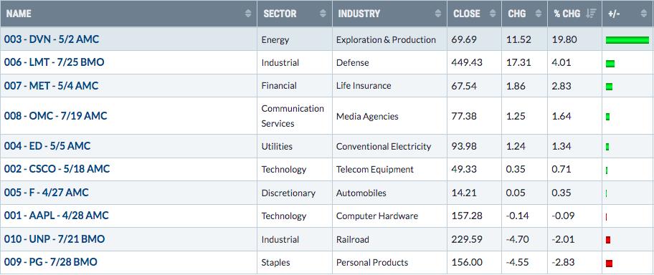The height and width of the screenshot is (275, 654).
Task: Sort by SECTOR using its arrow icon
Action: (x=323, y=14)
